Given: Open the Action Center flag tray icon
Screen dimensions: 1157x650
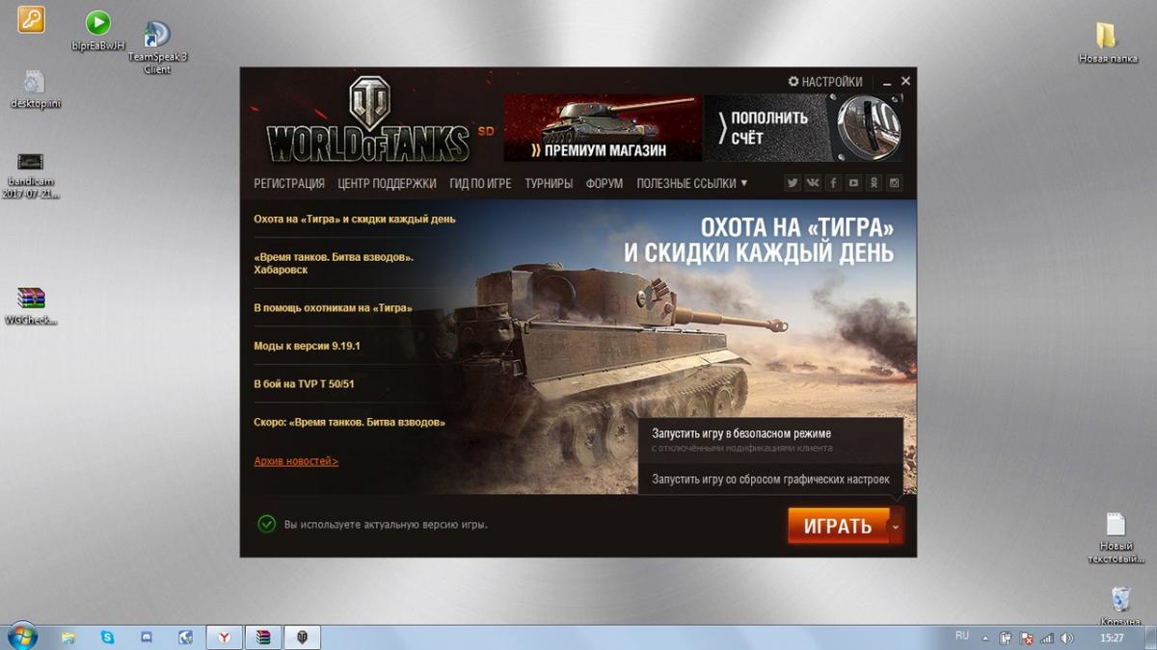Looking at the screenshot, I should point(1027,637).
